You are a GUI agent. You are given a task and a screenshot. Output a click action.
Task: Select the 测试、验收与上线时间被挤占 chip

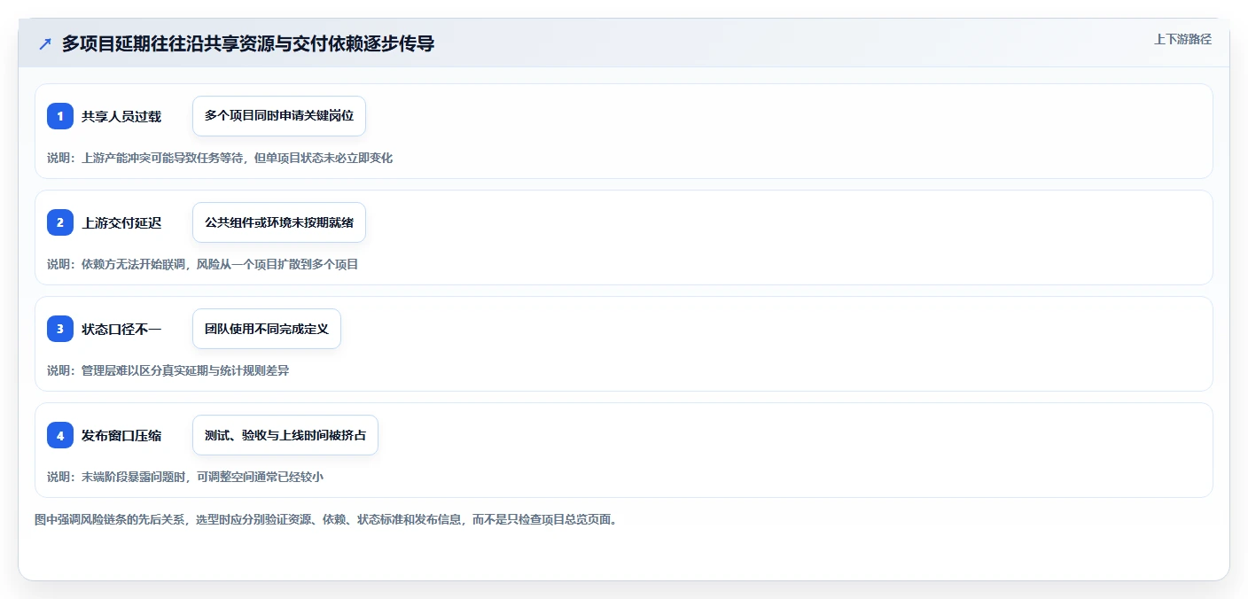pyautogui.click(x=285, y=435)
